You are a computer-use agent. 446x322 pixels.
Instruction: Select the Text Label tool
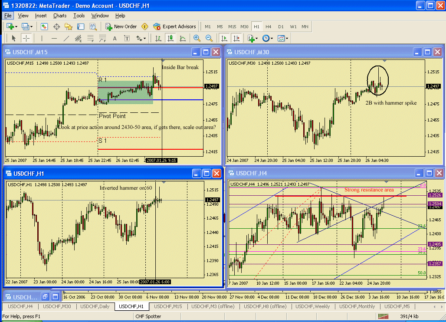click(x=127, y=38)
